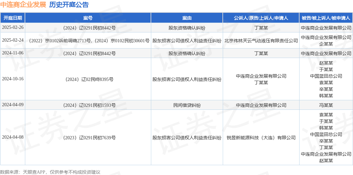Click the 历史开庭公告 heading
The image size is (353, 175).
coord(69,5)
